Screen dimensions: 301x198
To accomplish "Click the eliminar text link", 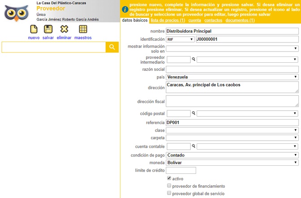I will (64, 38).
